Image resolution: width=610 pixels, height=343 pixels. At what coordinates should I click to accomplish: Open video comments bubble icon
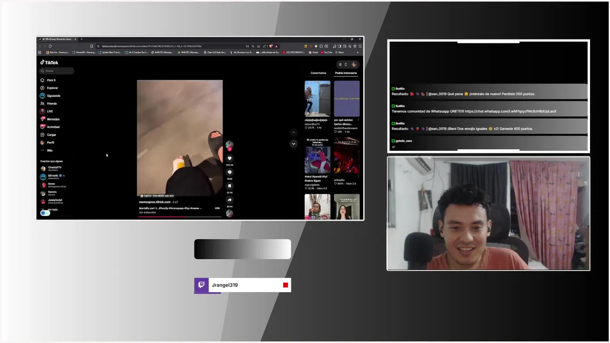click(229, 172)
